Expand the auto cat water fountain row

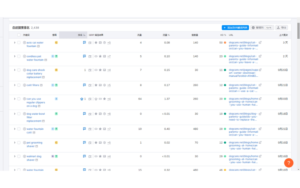click(15, 42)
